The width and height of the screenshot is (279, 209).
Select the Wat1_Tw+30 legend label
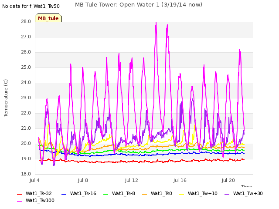[248, 193]
